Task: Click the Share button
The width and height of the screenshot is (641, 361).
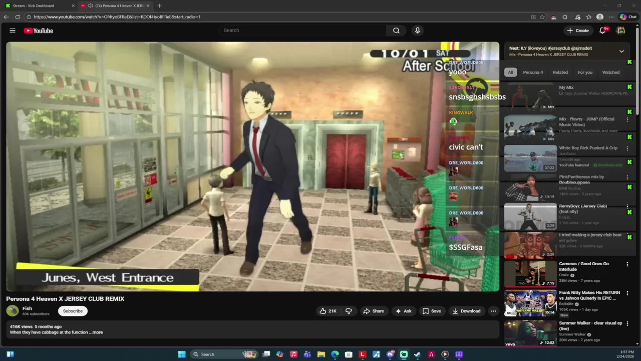Action: [x=374, y=311]
